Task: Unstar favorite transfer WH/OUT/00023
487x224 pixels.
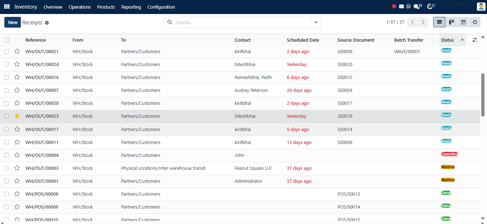Action: [17, 116]
